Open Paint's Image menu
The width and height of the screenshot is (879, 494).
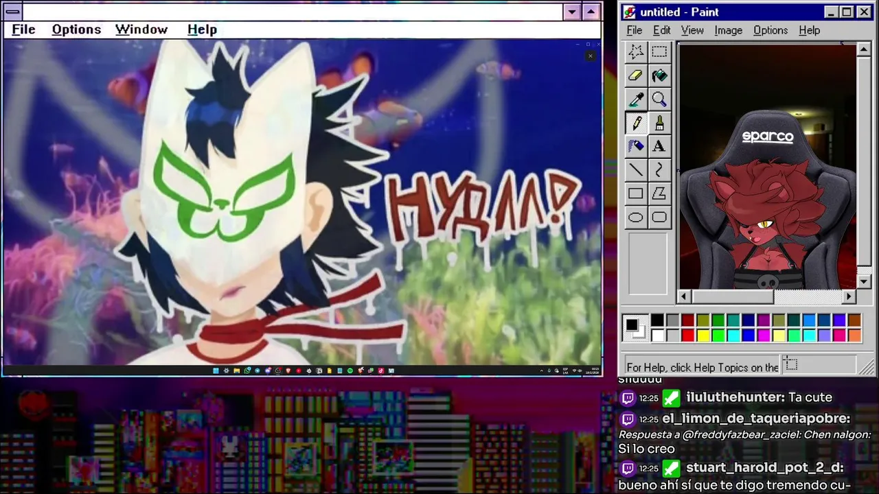click(x=728, y=30)
